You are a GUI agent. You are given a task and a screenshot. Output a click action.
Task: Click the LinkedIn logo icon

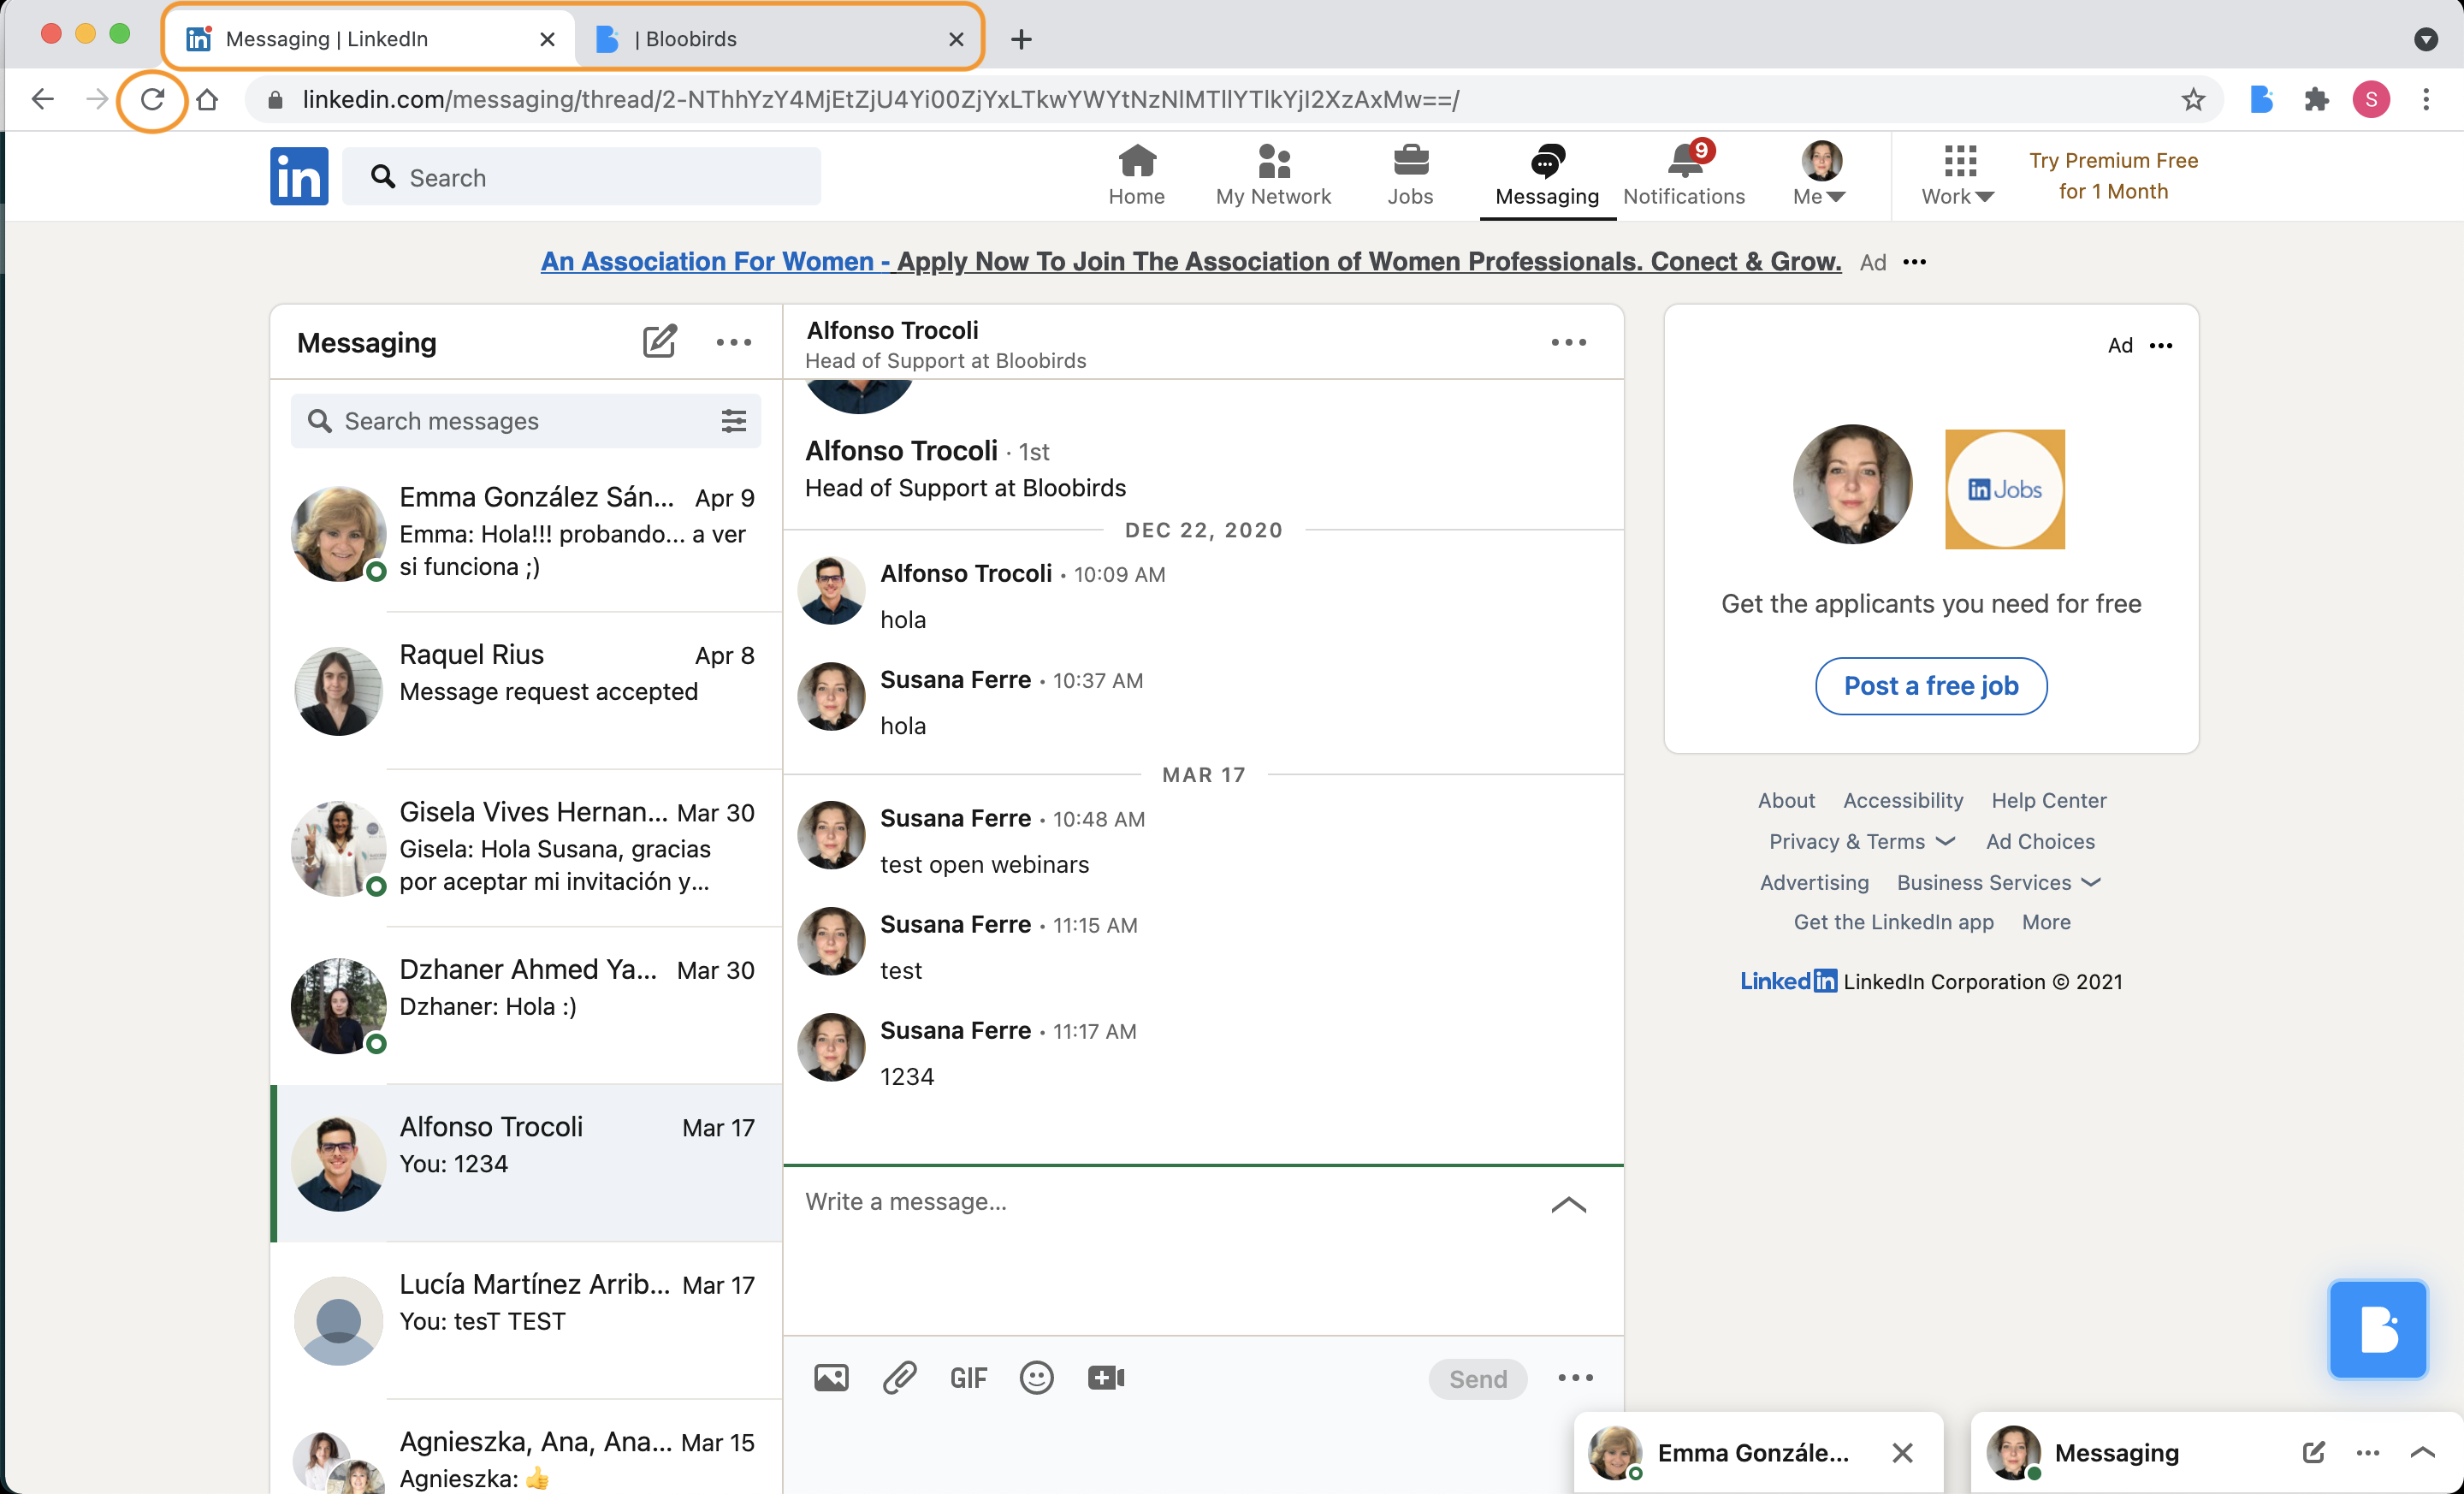click(298, 176)
